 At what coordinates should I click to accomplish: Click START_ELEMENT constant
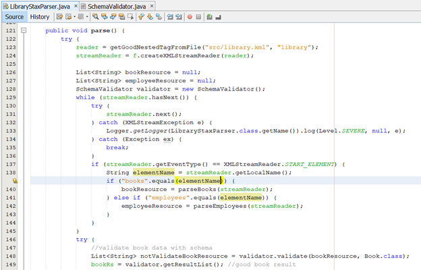point(309,164)
